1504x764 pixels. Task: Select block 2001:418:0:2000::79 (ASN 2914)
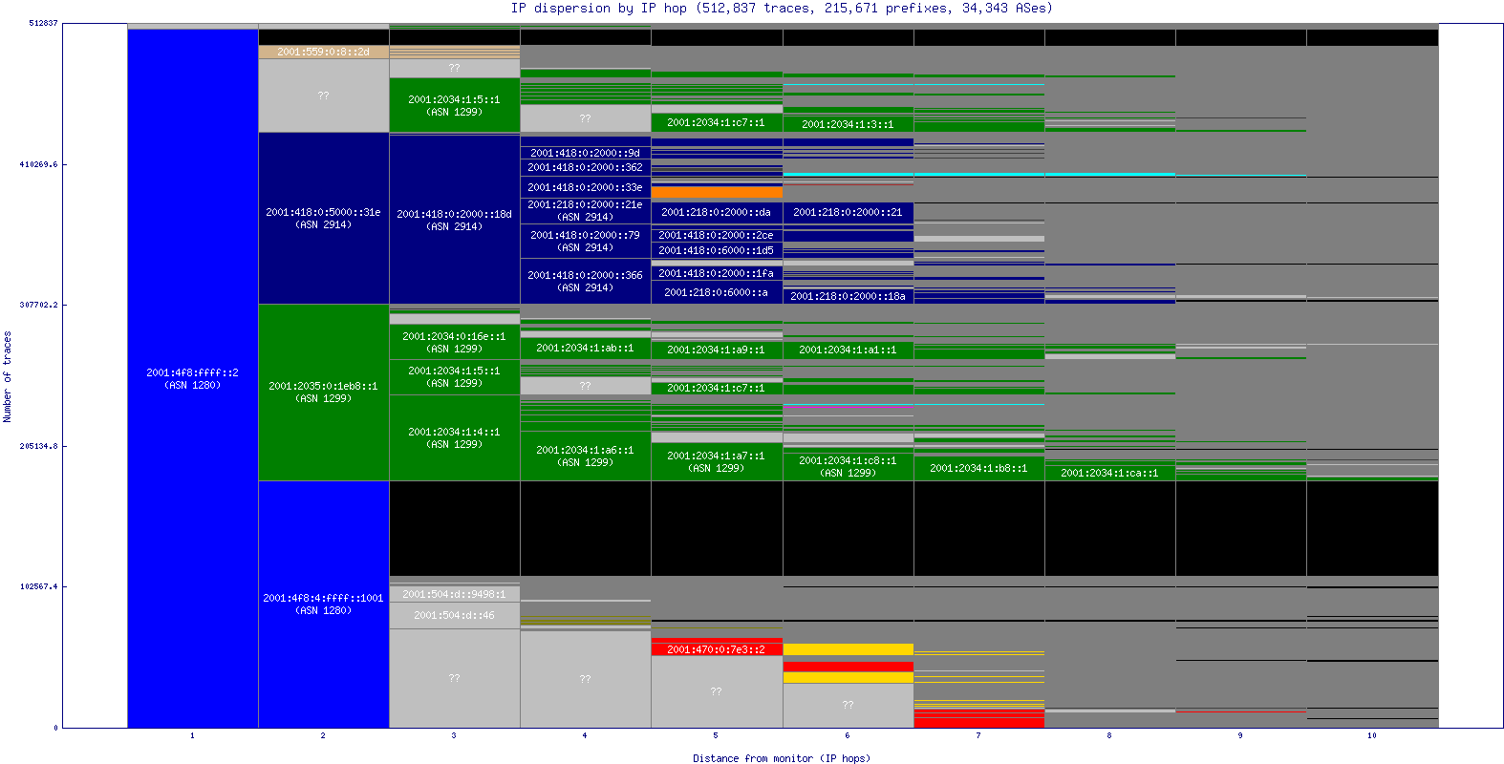point(585,241)
